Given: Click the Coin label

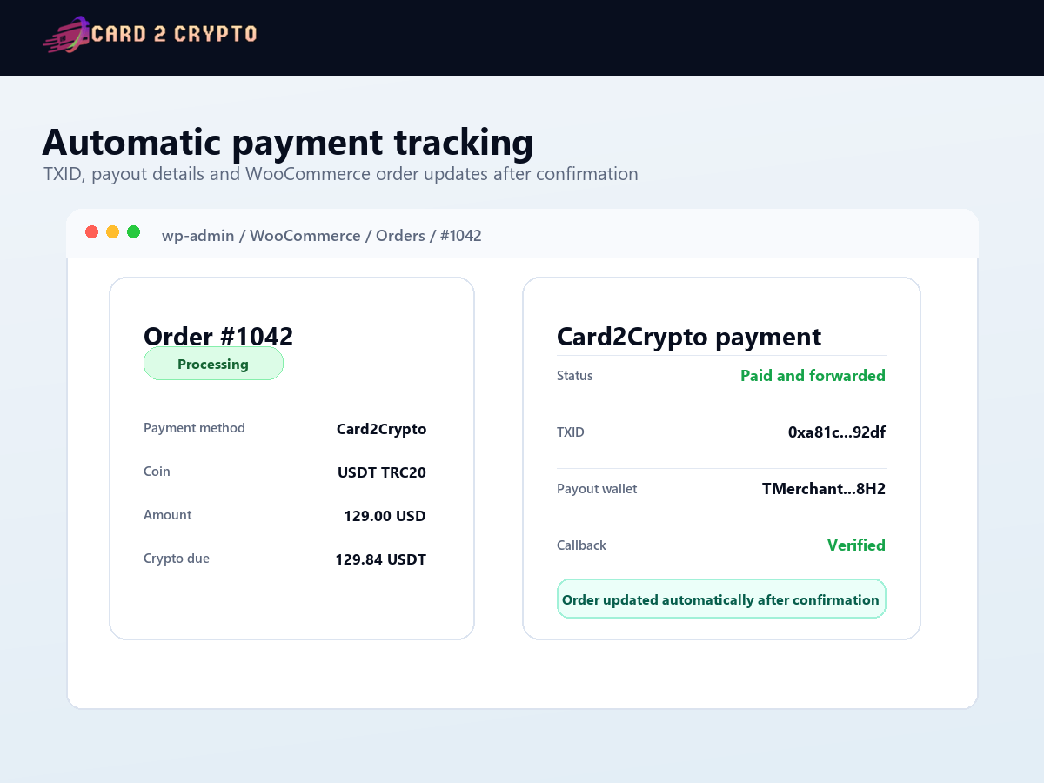Looking at the screenshot, I should pos(157,472).
